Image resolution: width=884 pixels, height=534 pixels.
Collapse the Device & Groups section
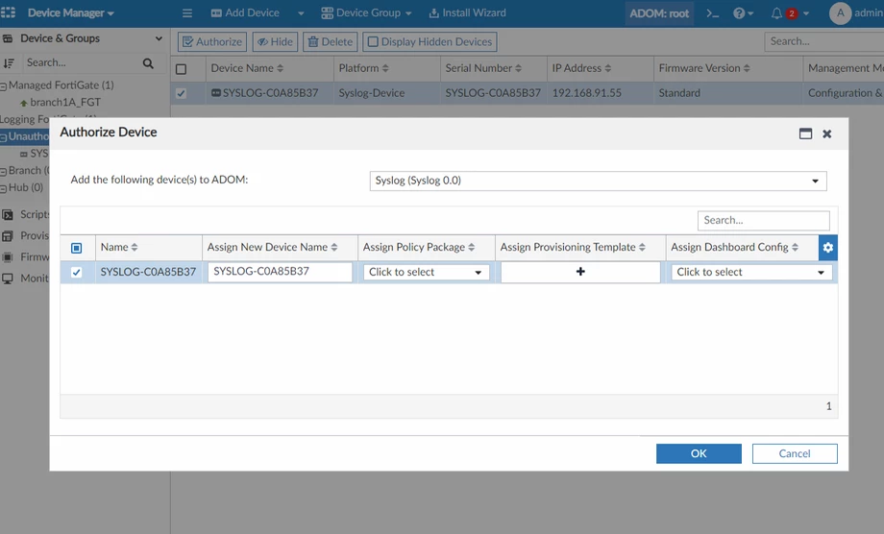tap(159, 38)
